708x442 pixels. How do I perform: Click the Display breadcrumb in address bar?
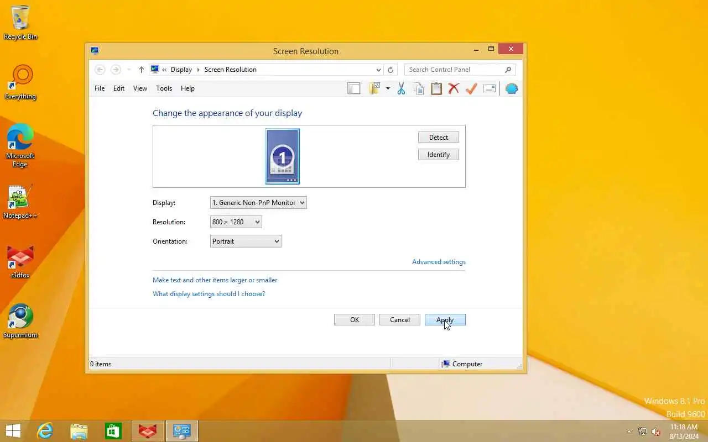181,70
